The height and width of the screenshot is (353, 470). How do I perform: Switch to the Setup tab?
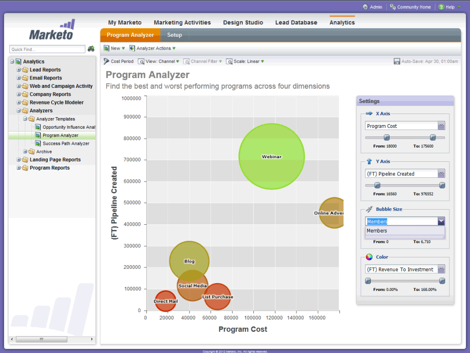click(x=174, y=34)
